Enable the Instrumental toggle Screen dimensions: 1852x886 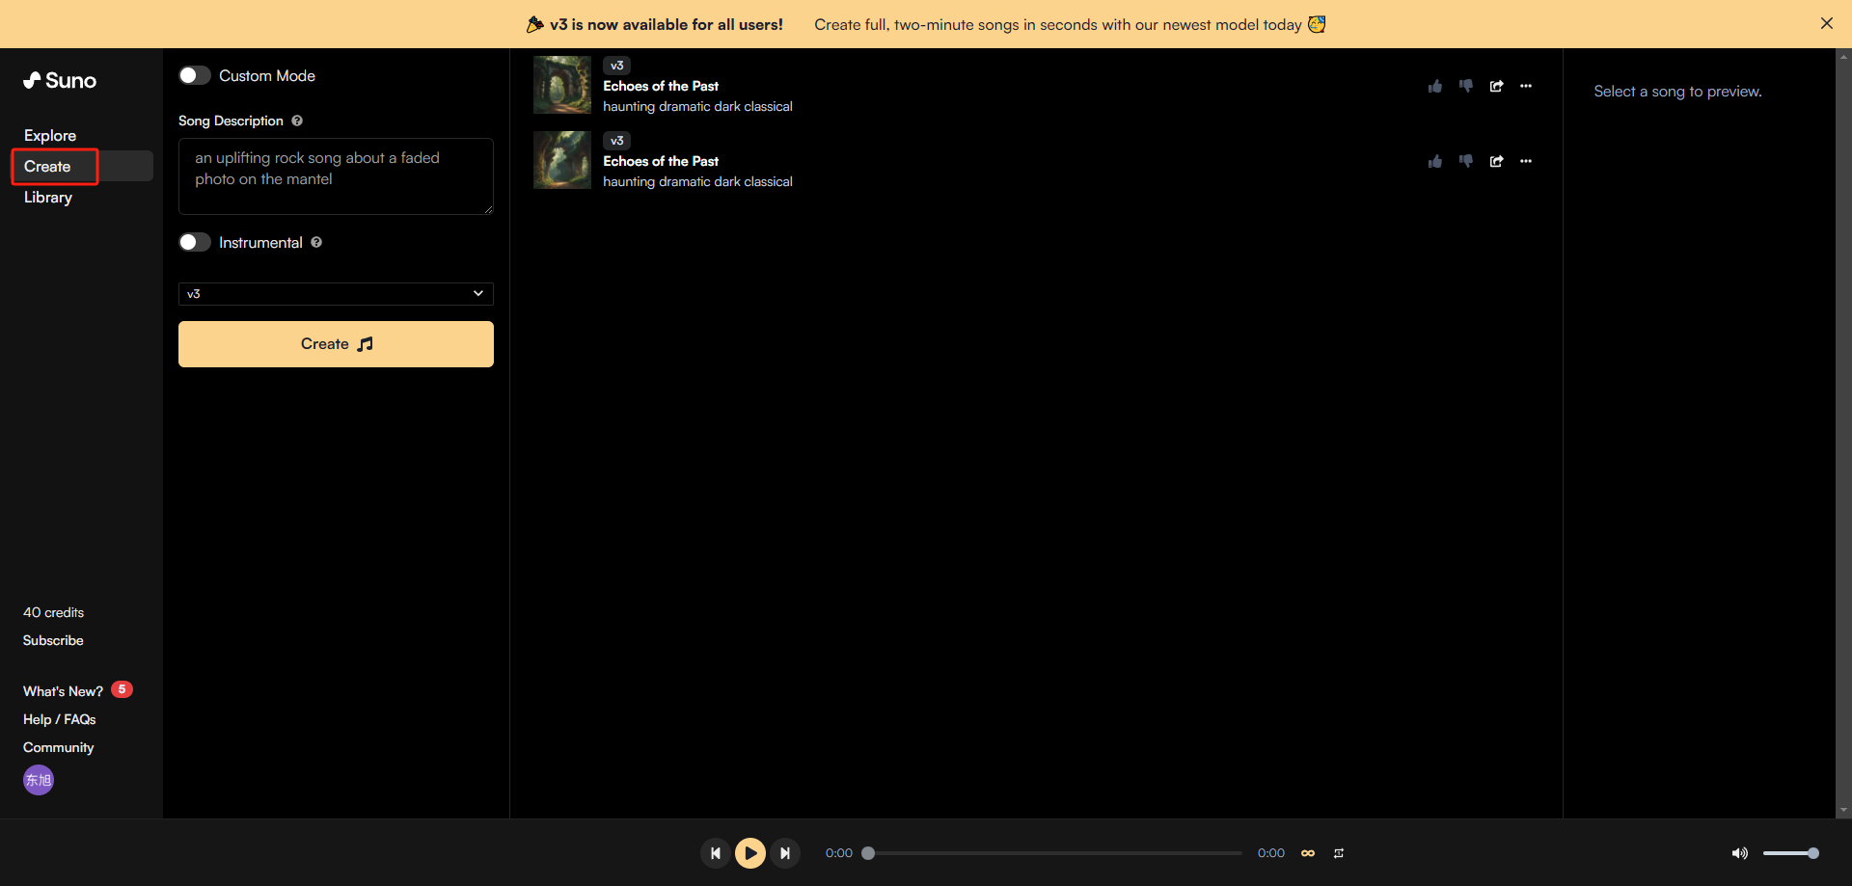pyautogui.click(x=195, y=242)
